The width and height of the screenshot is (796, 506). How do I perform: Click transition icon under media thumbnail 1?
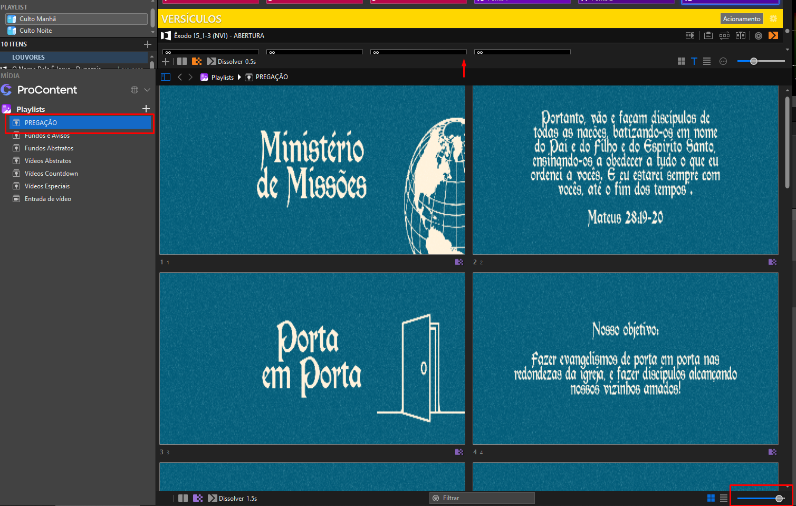coord(459,262)
